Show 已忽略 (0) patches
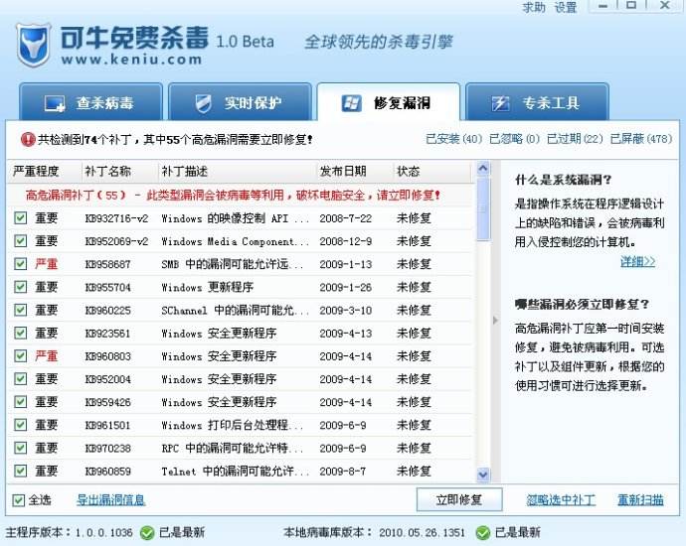This screenshot has height=546, width=686. point(515,139)
